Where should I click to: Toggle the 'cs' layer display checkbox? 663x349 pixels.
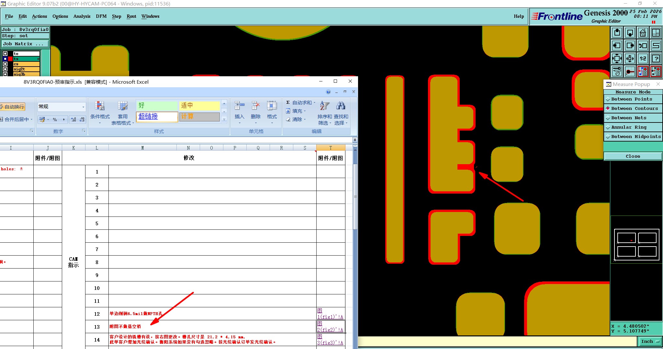(5, 64)
